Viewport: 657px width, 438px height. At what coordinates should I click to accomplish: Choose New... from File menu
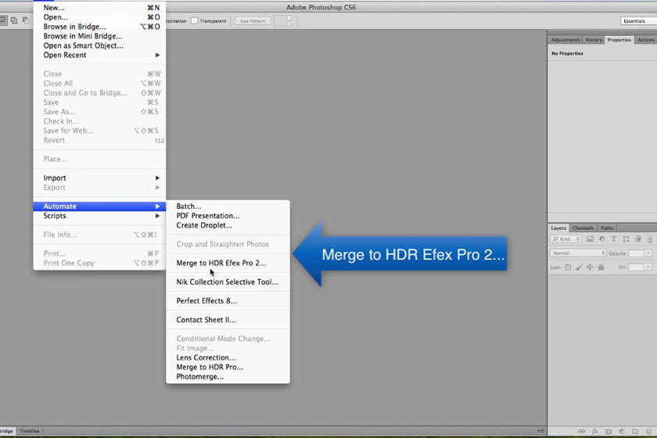pyautogui.click(x=100, y=8)
